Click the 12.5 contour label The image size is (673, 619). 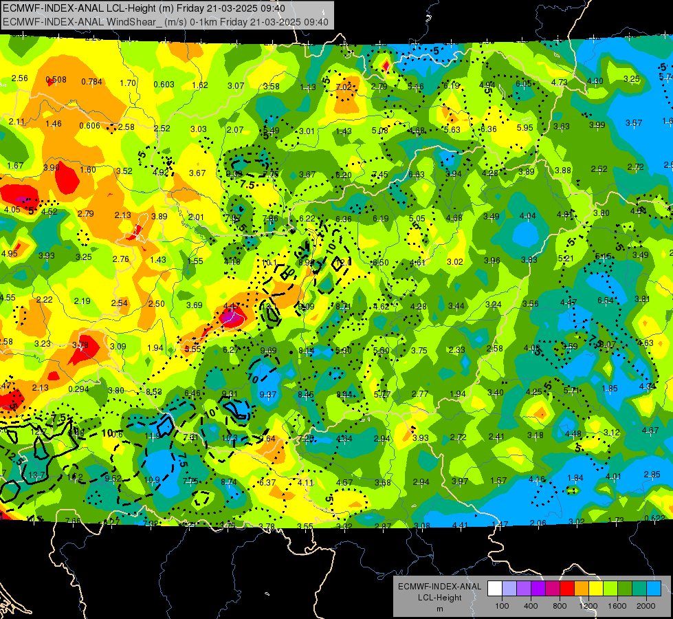pos(14,457)
